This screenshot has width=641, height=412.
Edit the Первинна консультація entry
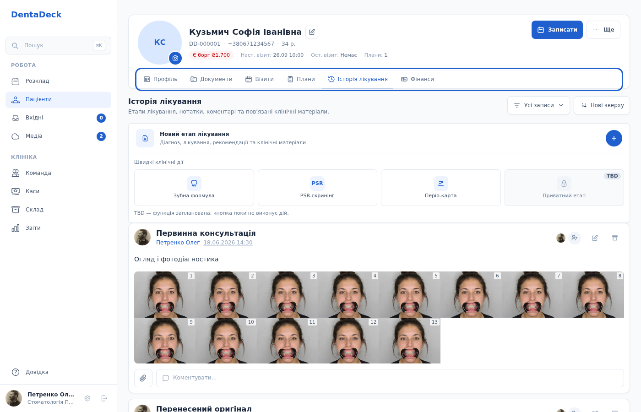[595, 238]
